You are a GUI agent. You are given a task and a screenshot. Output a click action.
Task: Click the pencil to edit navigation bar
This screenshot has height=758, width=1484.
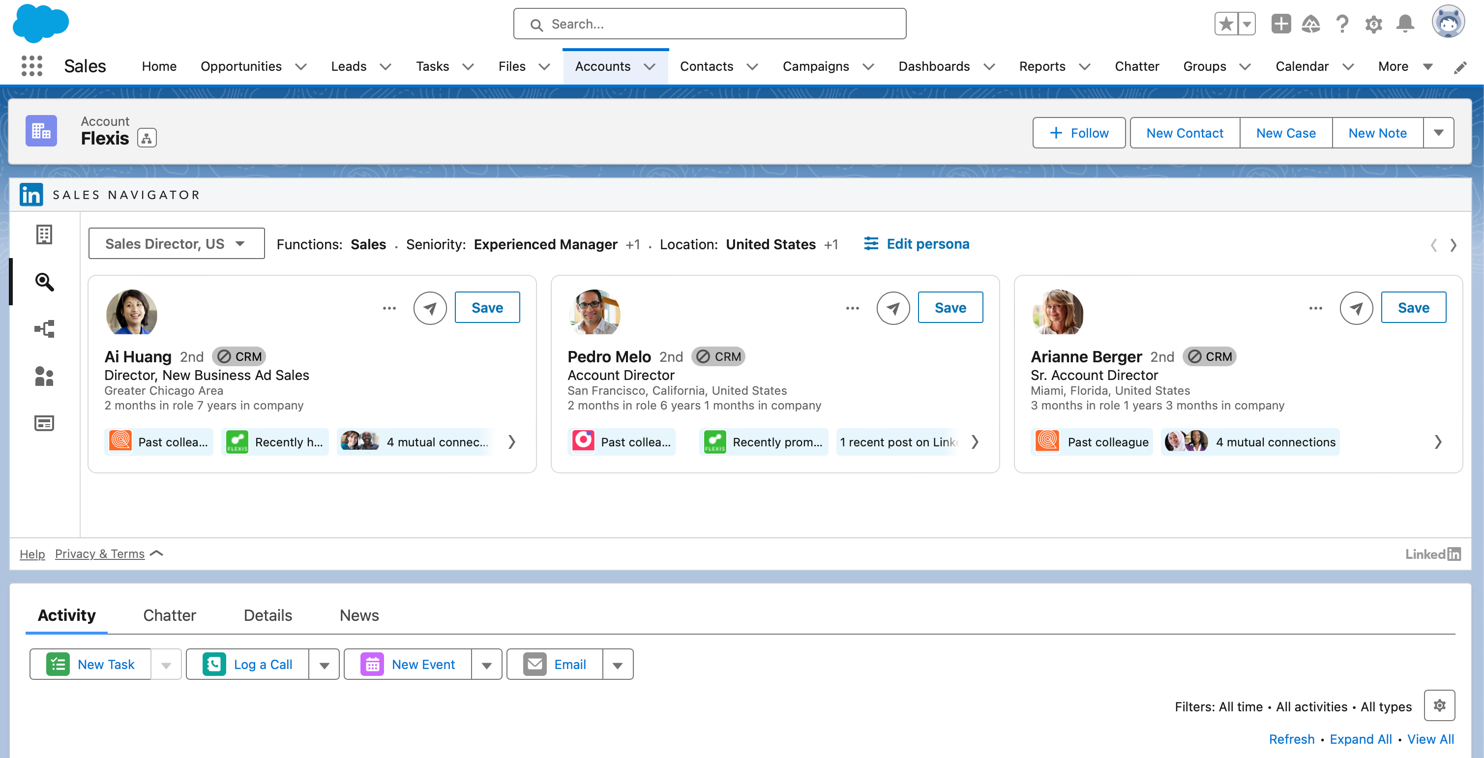tap(1459, 67)
